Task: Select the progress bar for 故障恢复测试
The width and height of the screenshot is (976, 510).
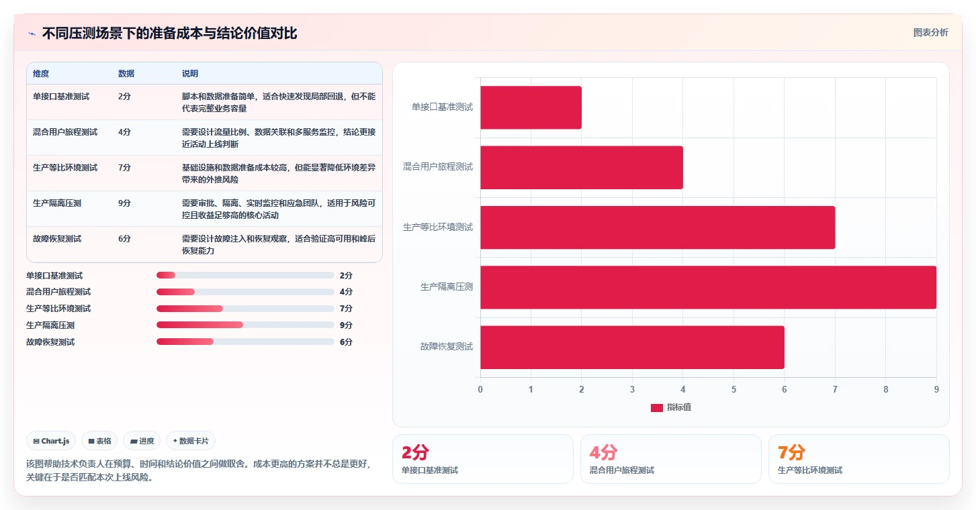Action: tap(245, 342)
